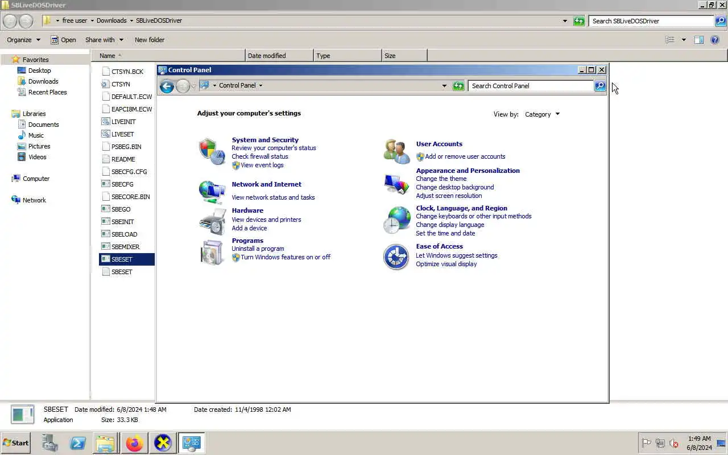Open the View by Category dropdown
Screen dimensions: 728x455
point(542,114)
